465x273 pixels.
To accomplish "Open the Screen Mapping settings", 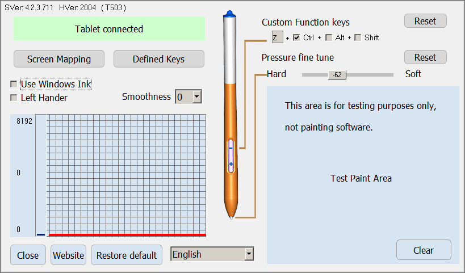I will (x=59, y=58).
